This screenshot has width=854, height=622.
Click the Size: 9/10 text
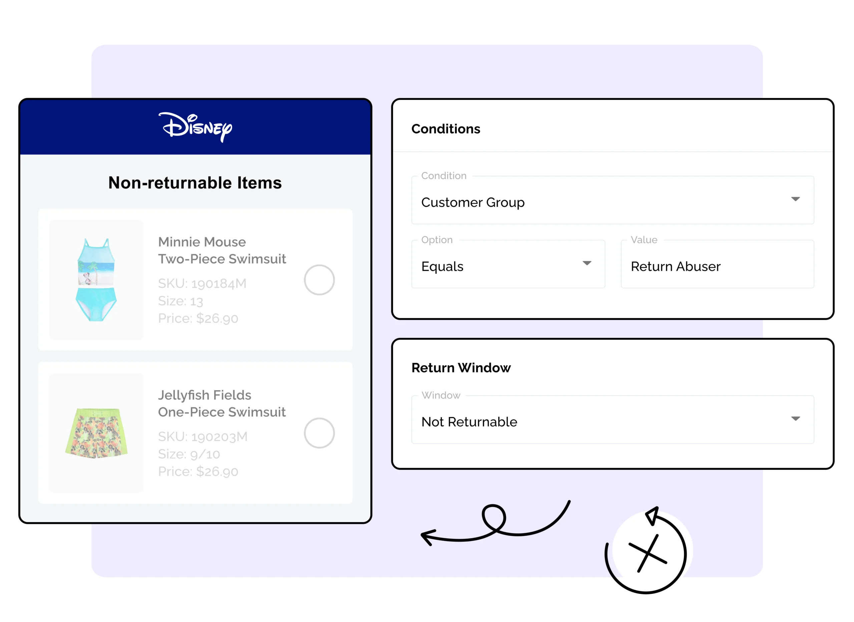189,454
